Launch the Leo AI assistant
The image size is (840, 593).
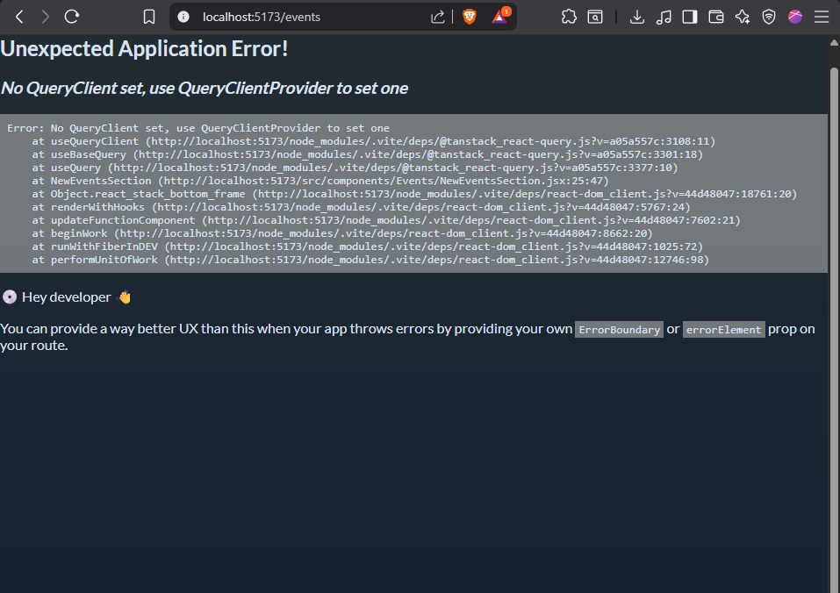(742, 17)
